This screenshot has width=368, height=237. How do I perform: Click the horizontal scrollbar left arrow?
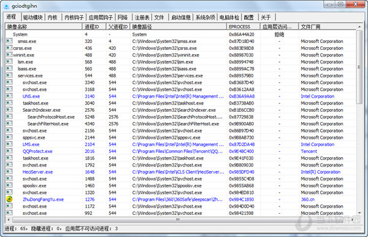(9, 220)
